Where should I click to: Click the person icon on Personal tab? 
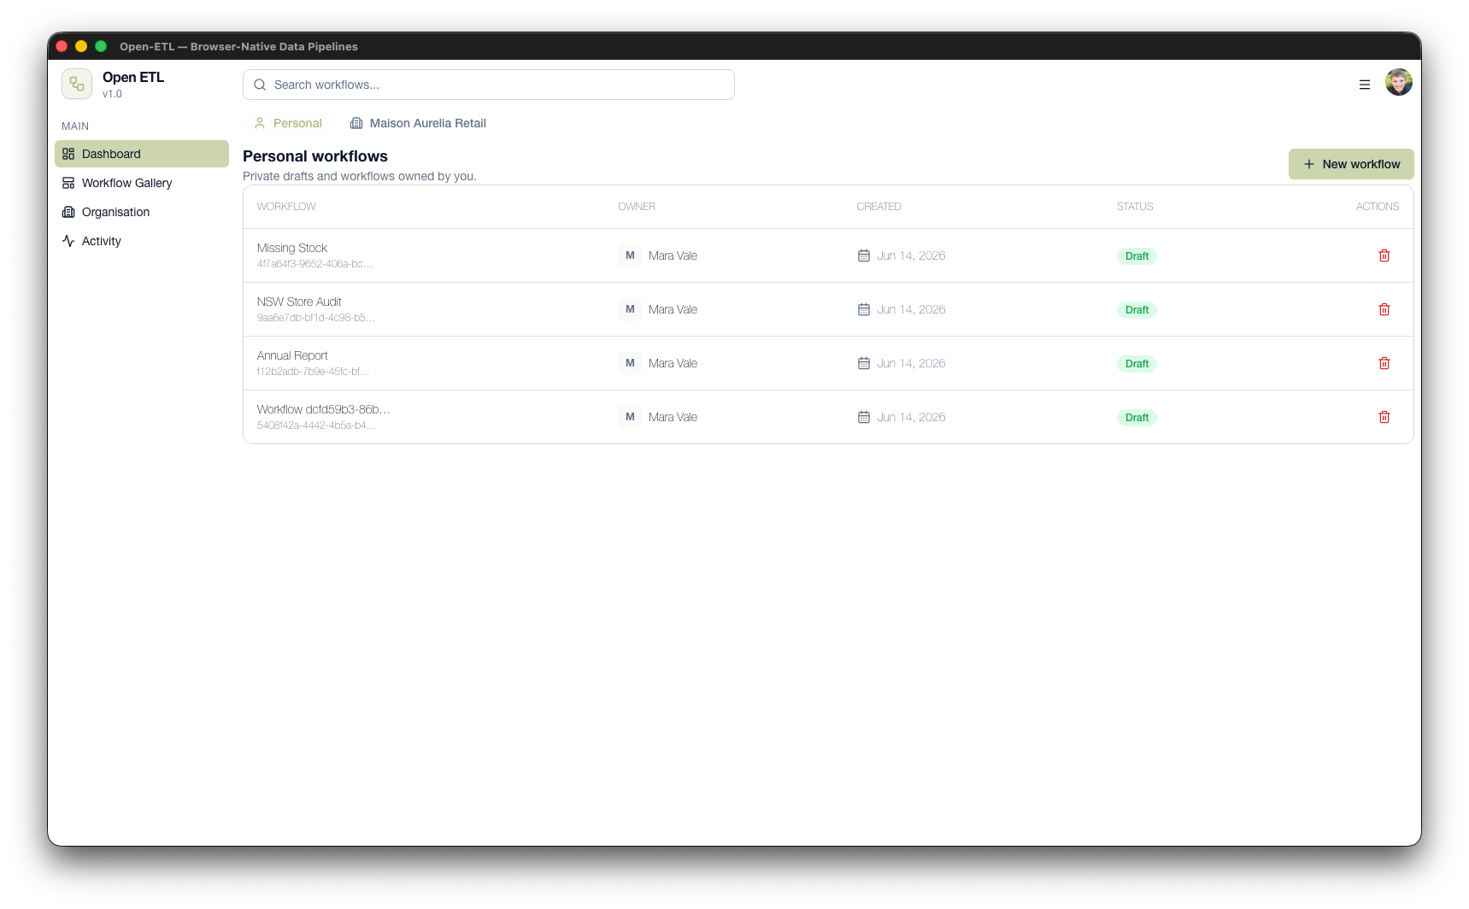[x=260, y=123]
